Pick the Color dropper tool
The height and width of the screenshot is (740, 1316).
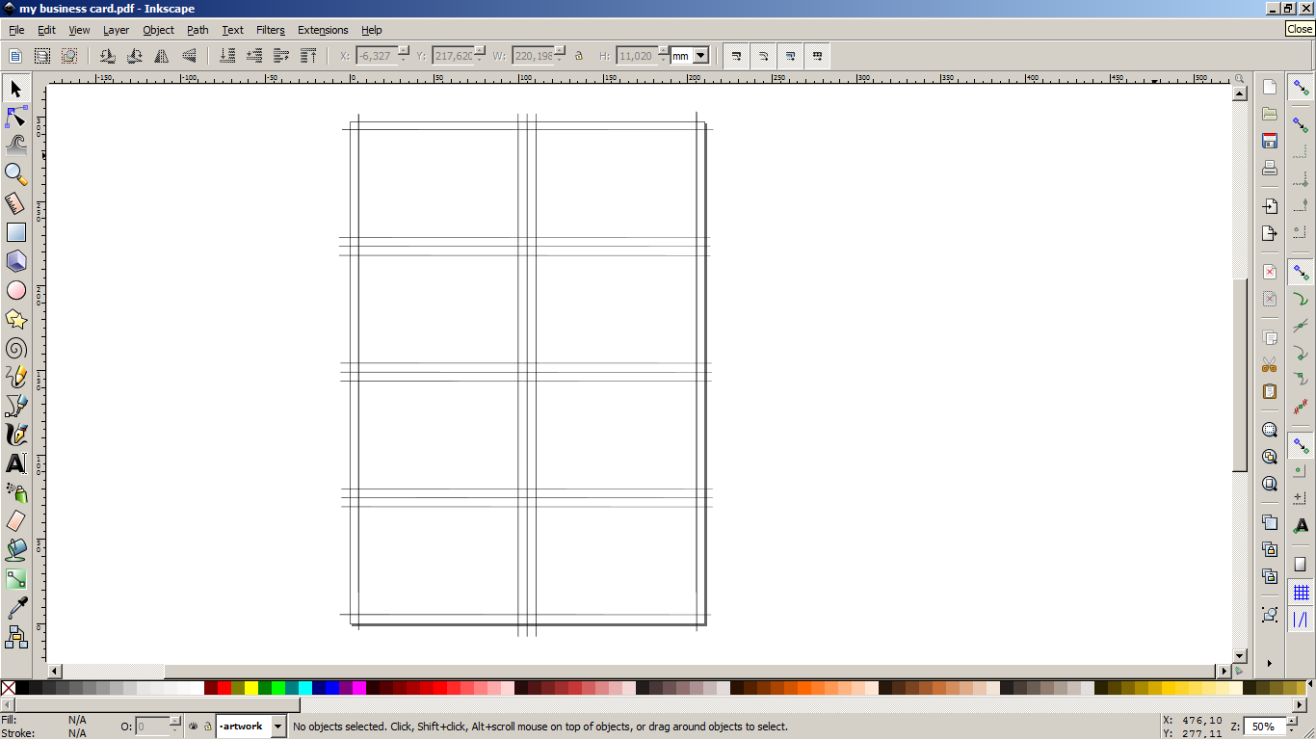point(16,608)
